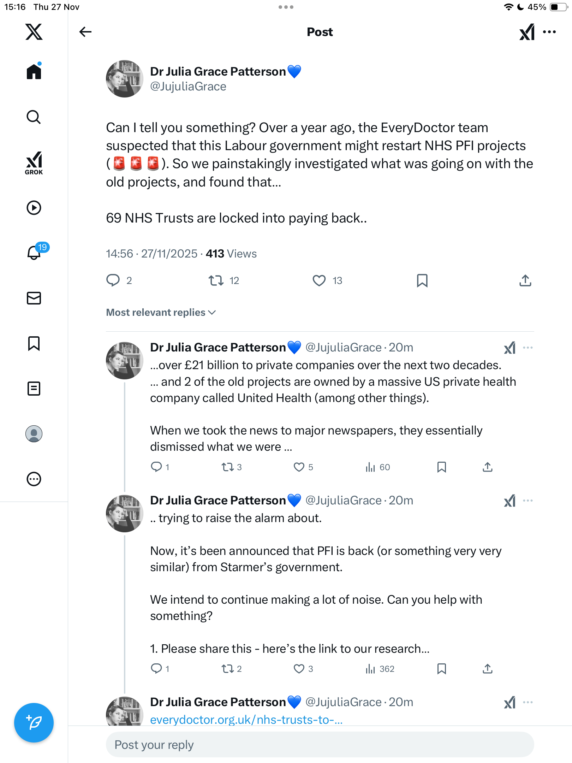Like the main post with 13 likes
This screenshot has height=763, width=572.
coord(319,280)
